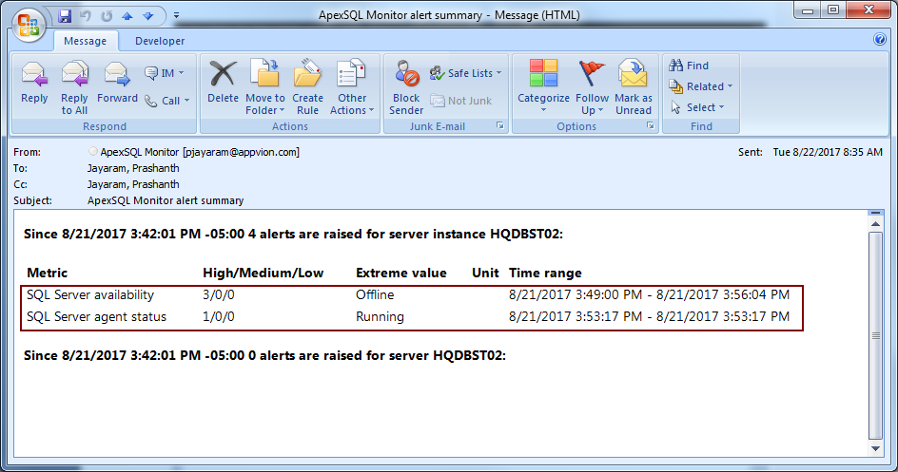Switch to the Message tab
898x472 pixels.
pyautogui.click(x=86, y=41)
